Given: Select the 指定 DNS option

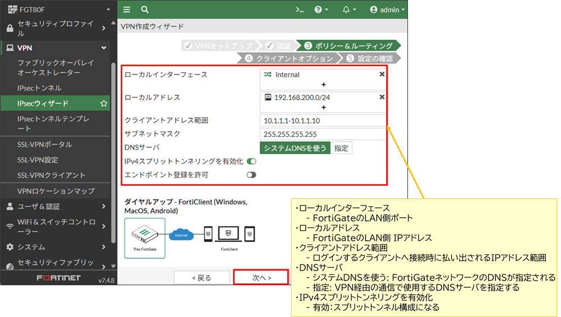Looking at the screenshot, I should 341,148.
